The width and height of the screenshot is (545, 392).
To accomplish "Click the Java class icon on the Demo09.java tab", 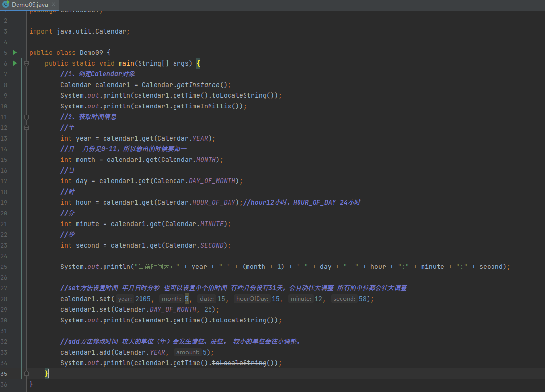I will click(6, 4).
